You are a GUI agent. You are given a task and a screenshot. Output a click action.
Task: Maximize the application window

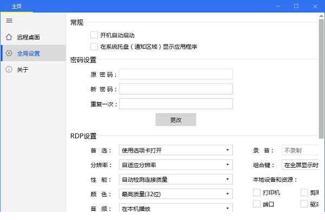pos(296,6)
